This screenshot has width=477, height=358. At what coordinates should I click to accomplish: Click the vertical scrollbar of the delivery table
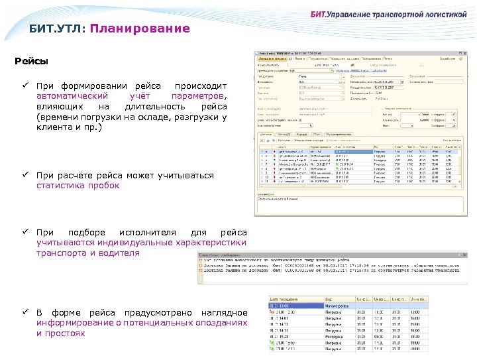pyautogui.click(x=460, y=164)
